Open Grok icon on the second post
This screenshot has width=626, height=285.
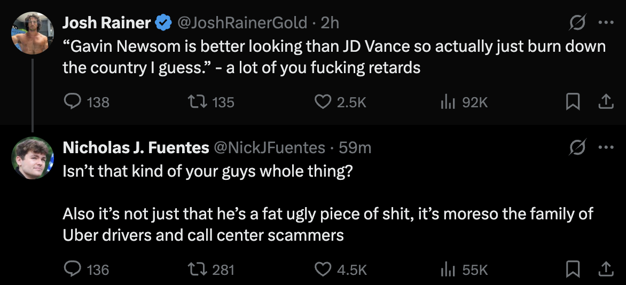577,147
